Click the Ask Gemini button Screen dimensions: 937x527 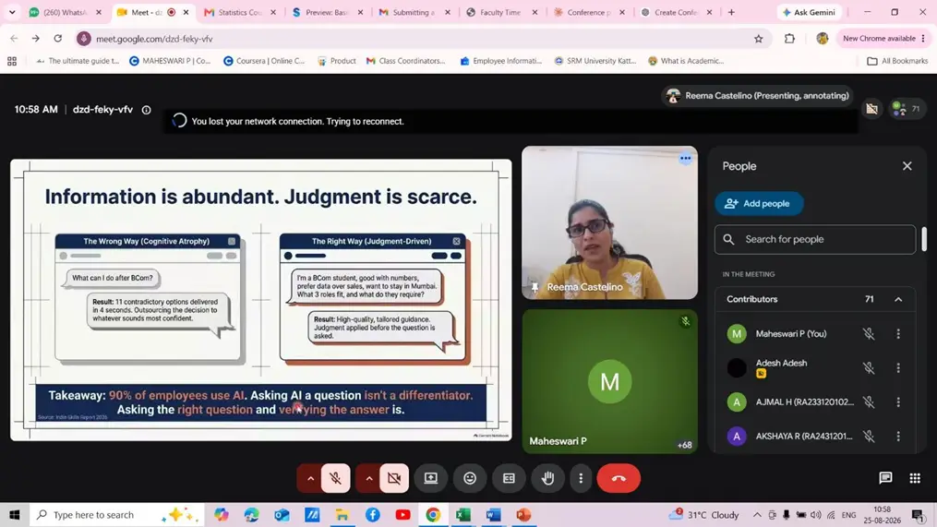tap(810, 12)
